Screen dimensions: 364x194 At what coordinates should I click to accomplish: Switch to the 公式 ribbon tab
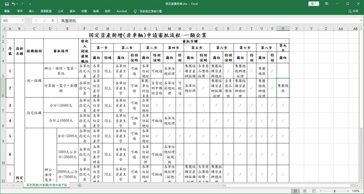pyautogui.click(x=61, y=11)
